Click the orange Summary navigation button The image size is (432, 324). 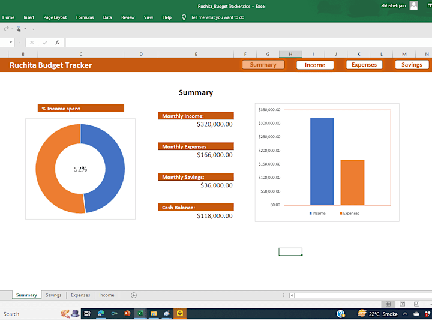(263, 65)
